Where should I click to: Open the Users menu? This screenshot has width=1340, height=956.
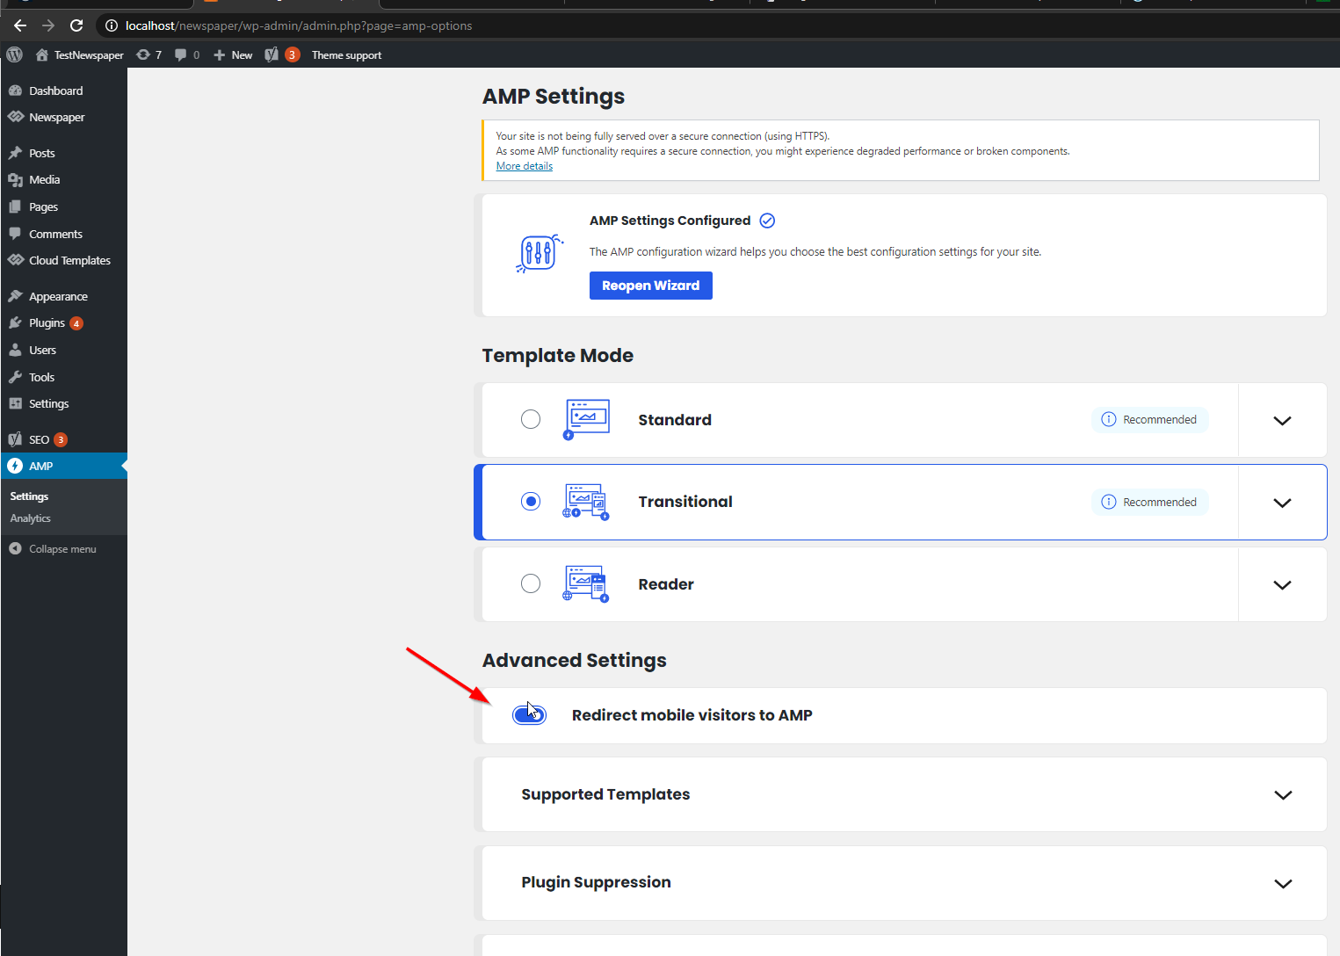click(x=63, y=350)
